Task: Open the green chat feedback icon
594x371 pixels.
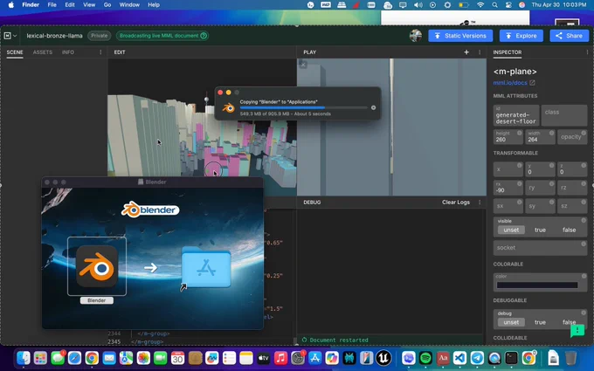Action: tap(577, 331)
